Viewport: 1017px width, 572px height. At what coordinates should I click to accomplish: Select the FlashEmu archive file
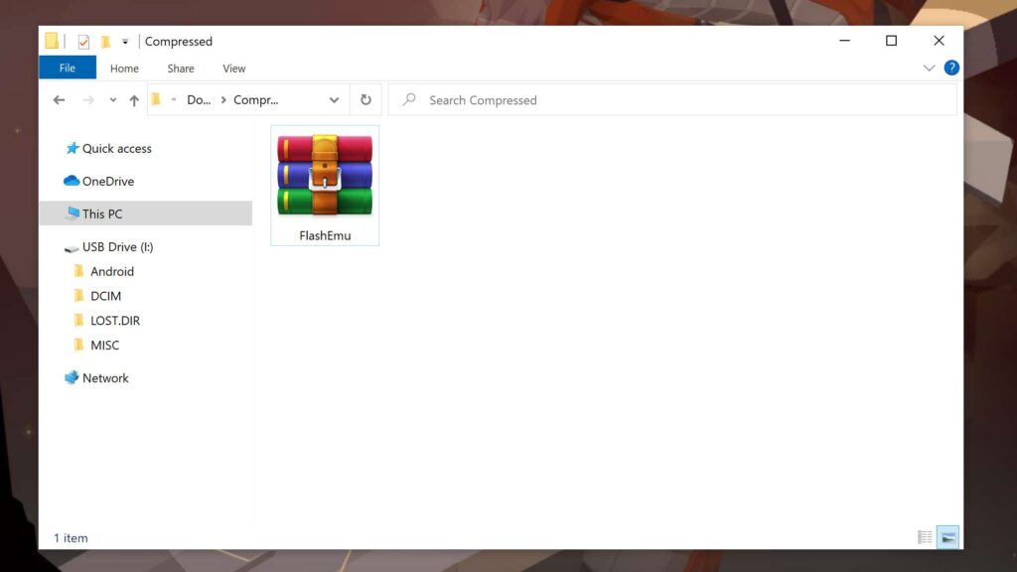[x=325, y=186]
